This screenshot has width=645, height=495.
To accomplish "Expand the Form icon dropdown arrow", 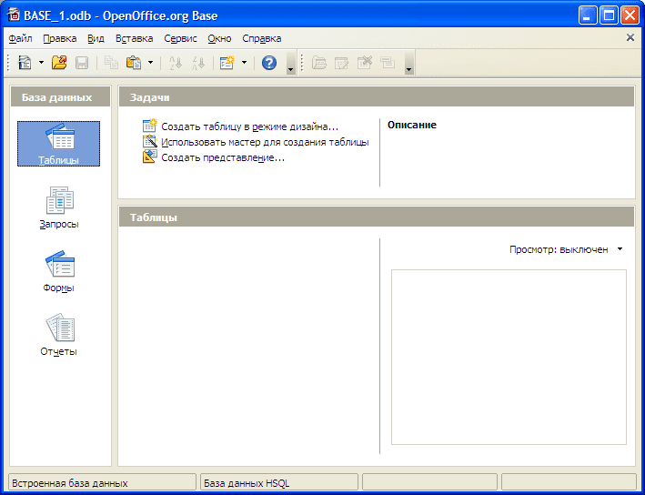I will (x=244, y=63).
